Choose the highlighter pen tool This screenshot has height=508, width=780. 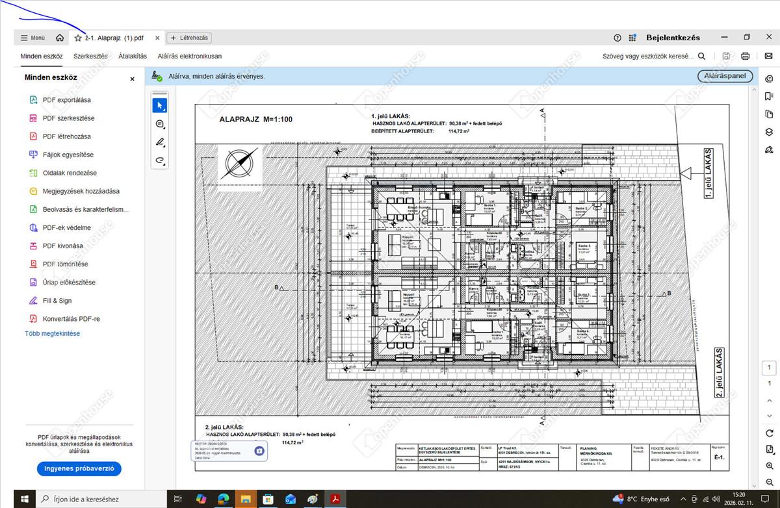coord(160,142)
